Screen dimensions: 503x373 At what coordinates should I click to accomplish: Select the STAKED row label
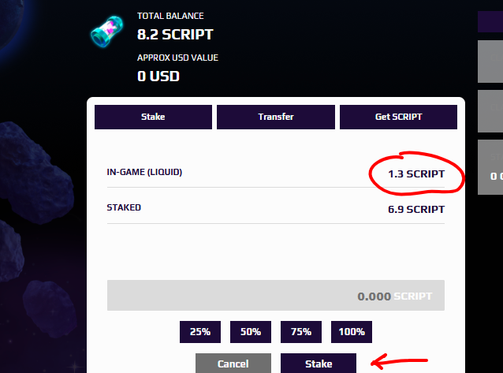[124, 207]
